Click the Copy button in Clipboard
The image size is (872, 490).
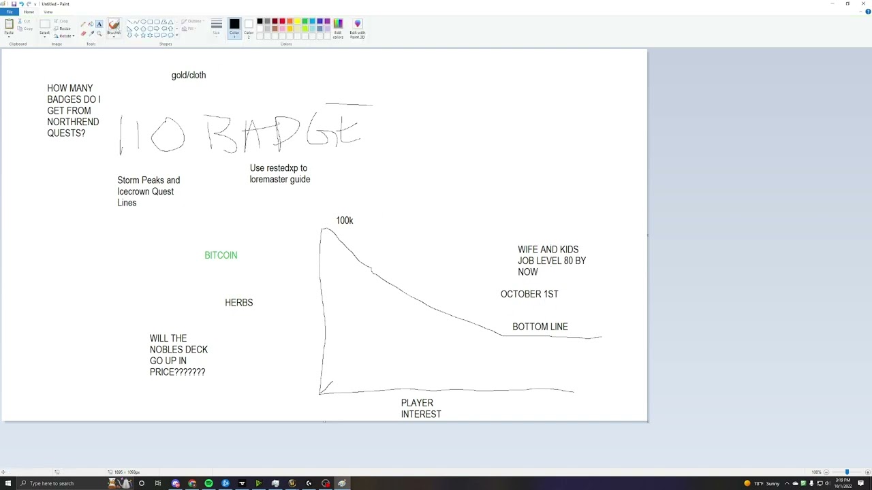pyautogui.click(x=25, y=29)
